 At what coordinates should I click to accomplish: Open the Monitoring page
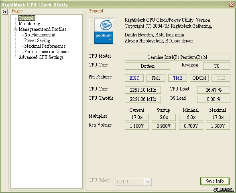pyautogui.click(x=30, y=24)
